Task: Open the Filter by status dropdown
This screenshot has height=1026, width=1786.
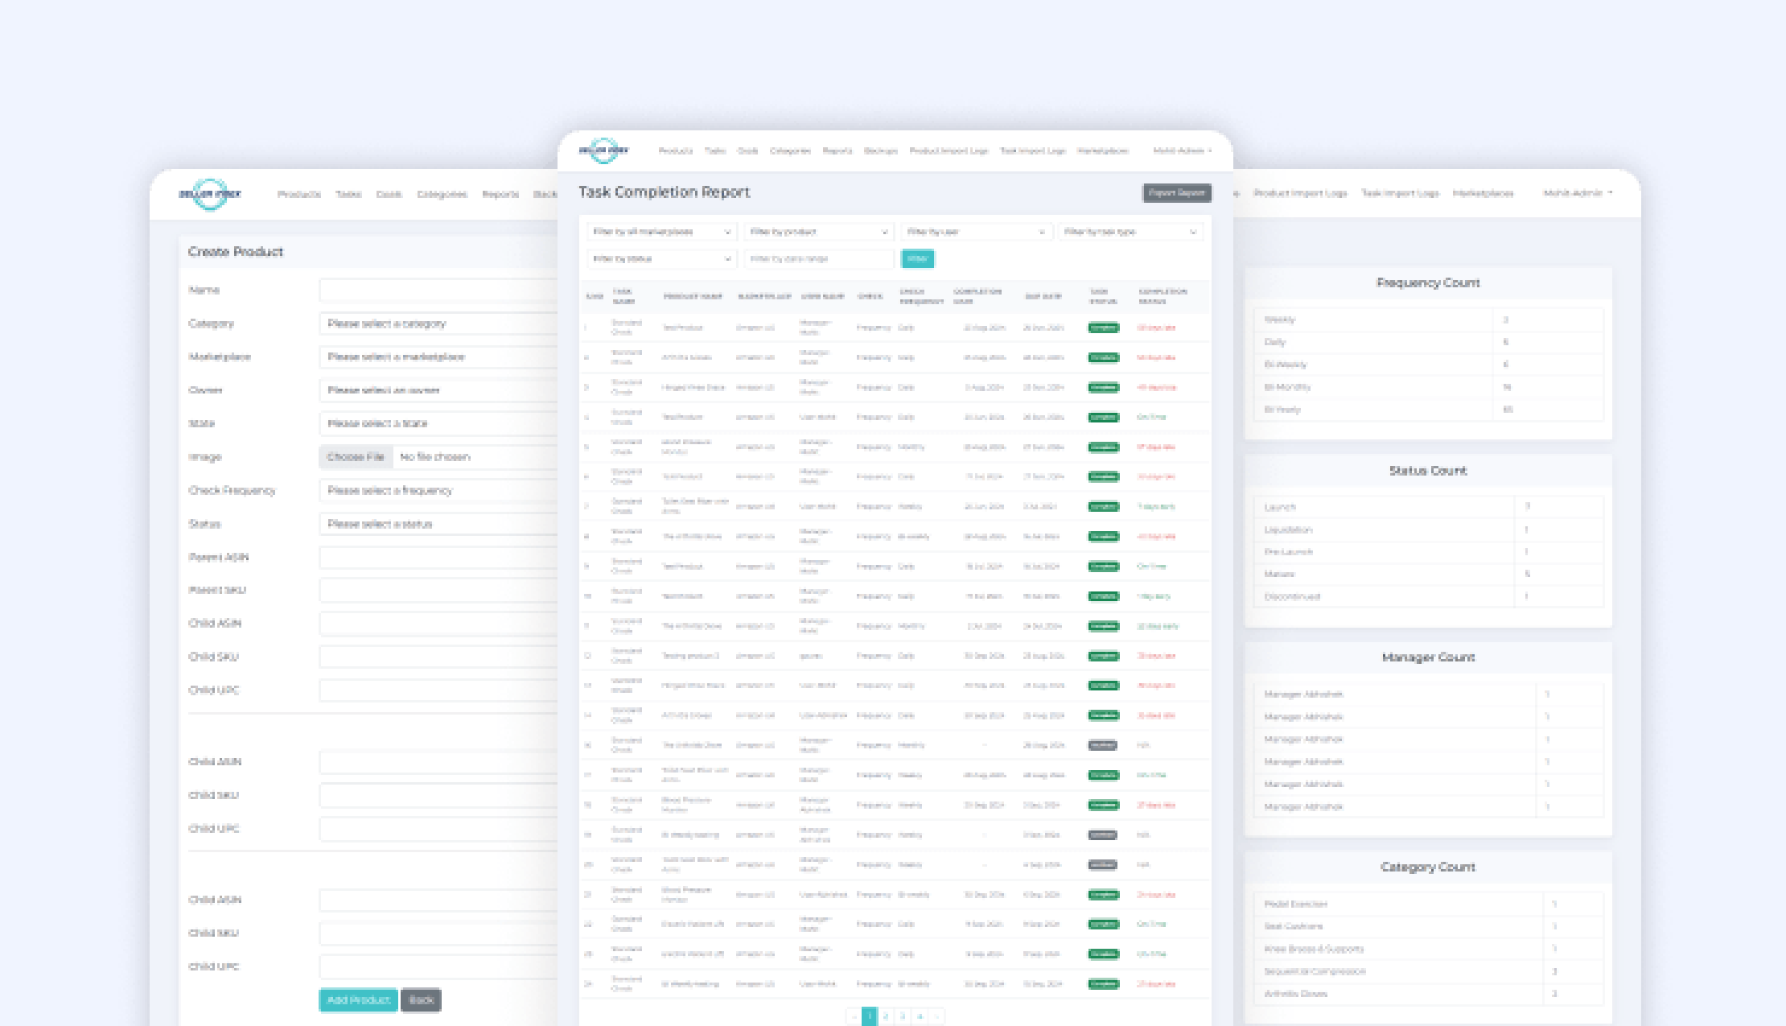Action: tap(660, 259)
